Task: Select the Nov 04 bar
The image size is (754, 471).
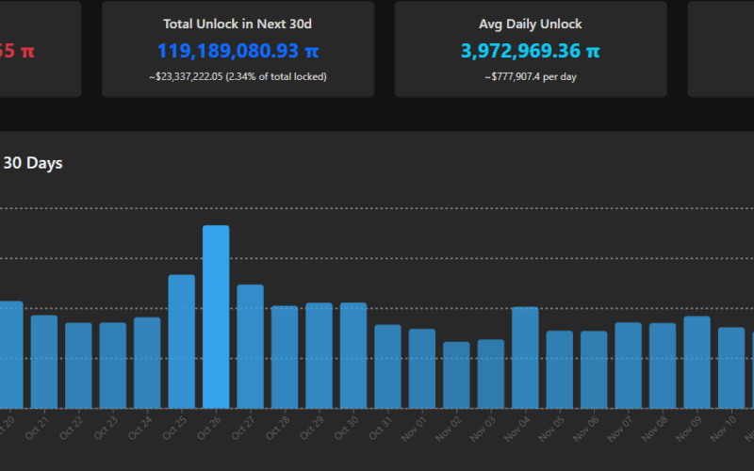Action: tap(525, 357)
